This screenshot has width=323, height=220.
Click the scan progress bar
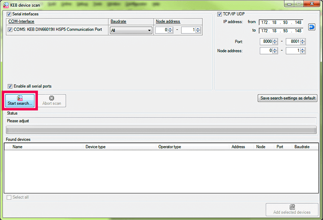(x=161, y=130)
